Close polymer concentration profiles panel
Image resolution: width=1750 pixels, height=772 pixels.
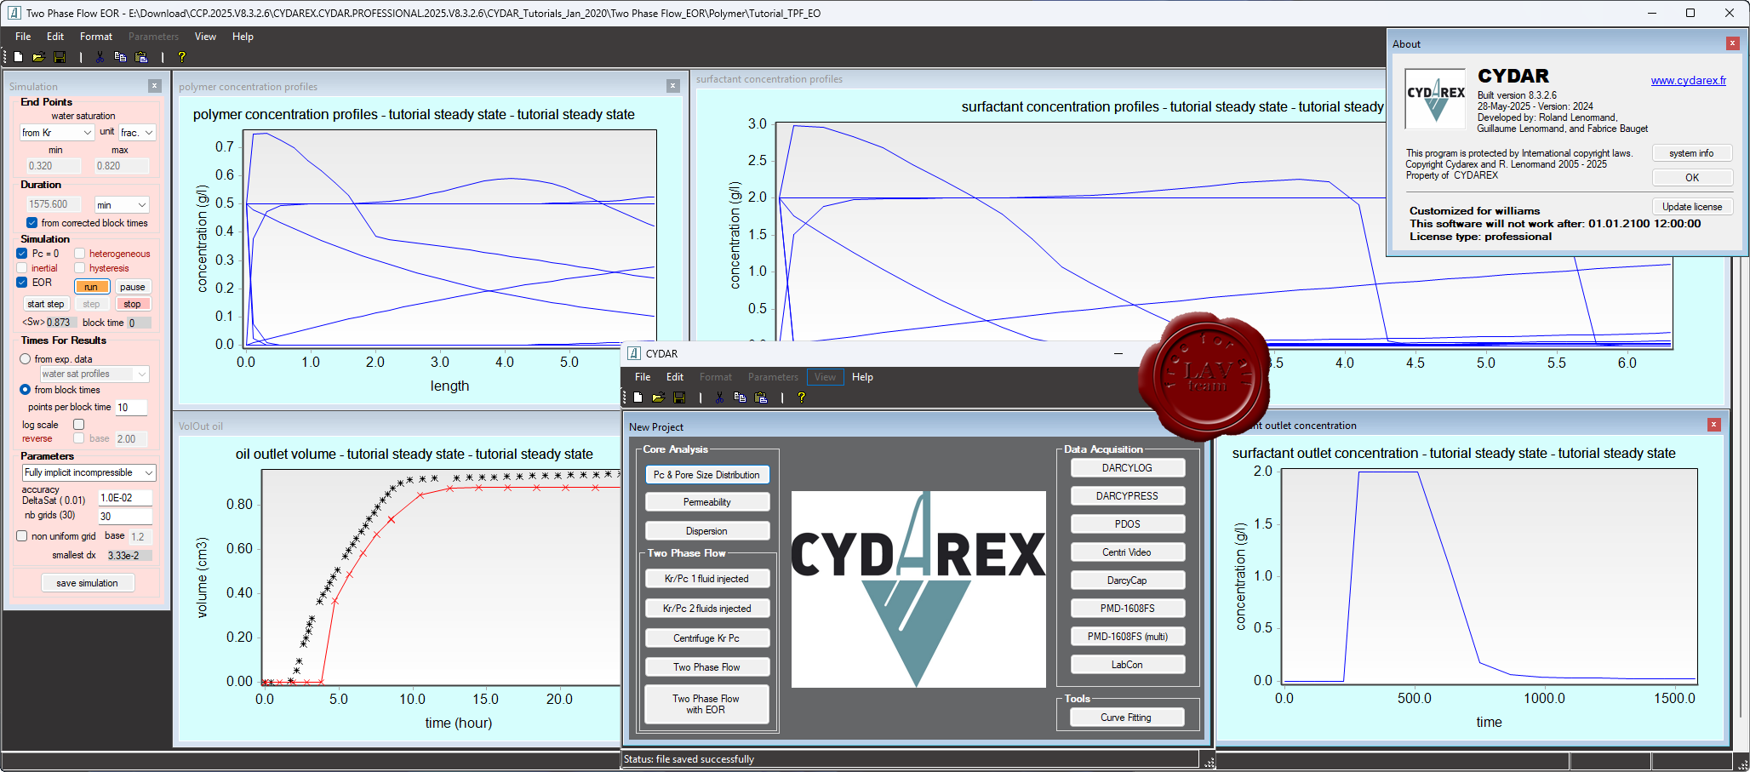click(673, 86)
